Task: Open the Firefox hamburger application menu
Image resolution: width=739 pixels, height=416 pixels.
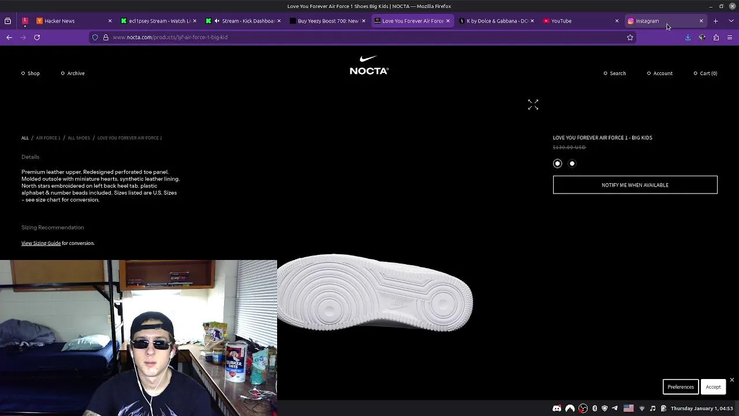Action: point(730,37)
